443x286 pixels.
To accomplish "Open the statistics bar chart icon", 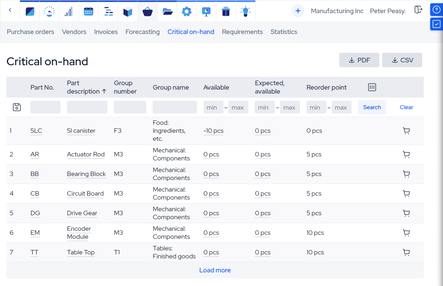I will 69,11.
